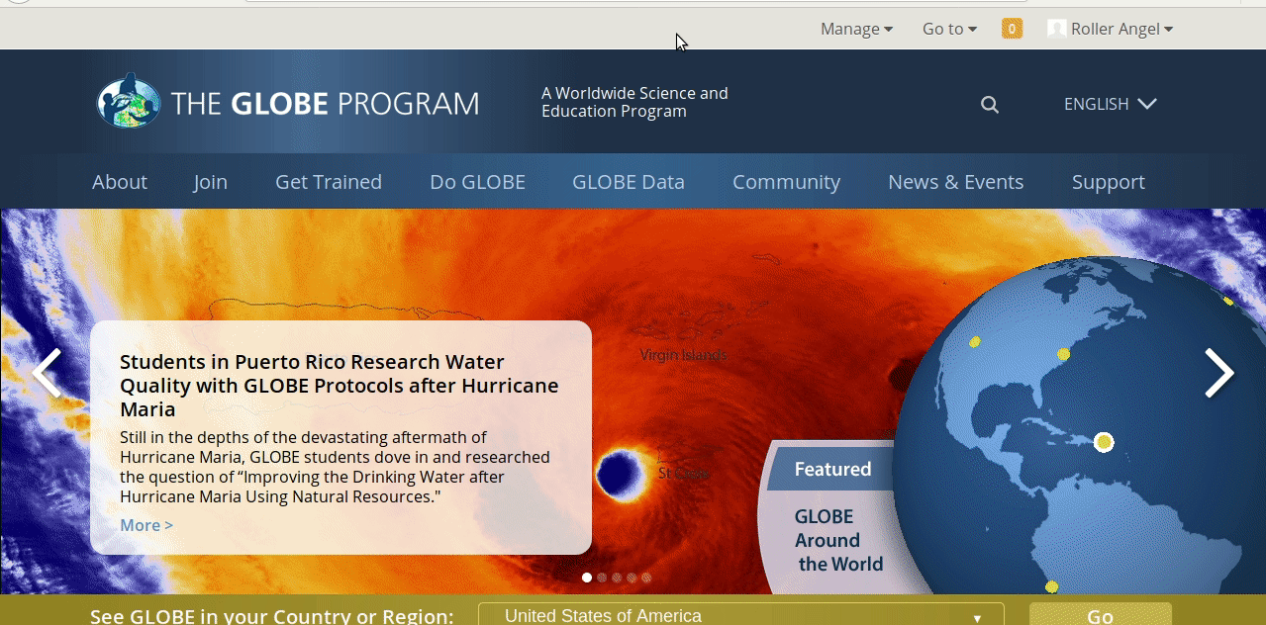The height and width of the screenshot is (625, 1266).
Task: Click the Go button
Action: pyautogui.click(x=1101, y=615)
